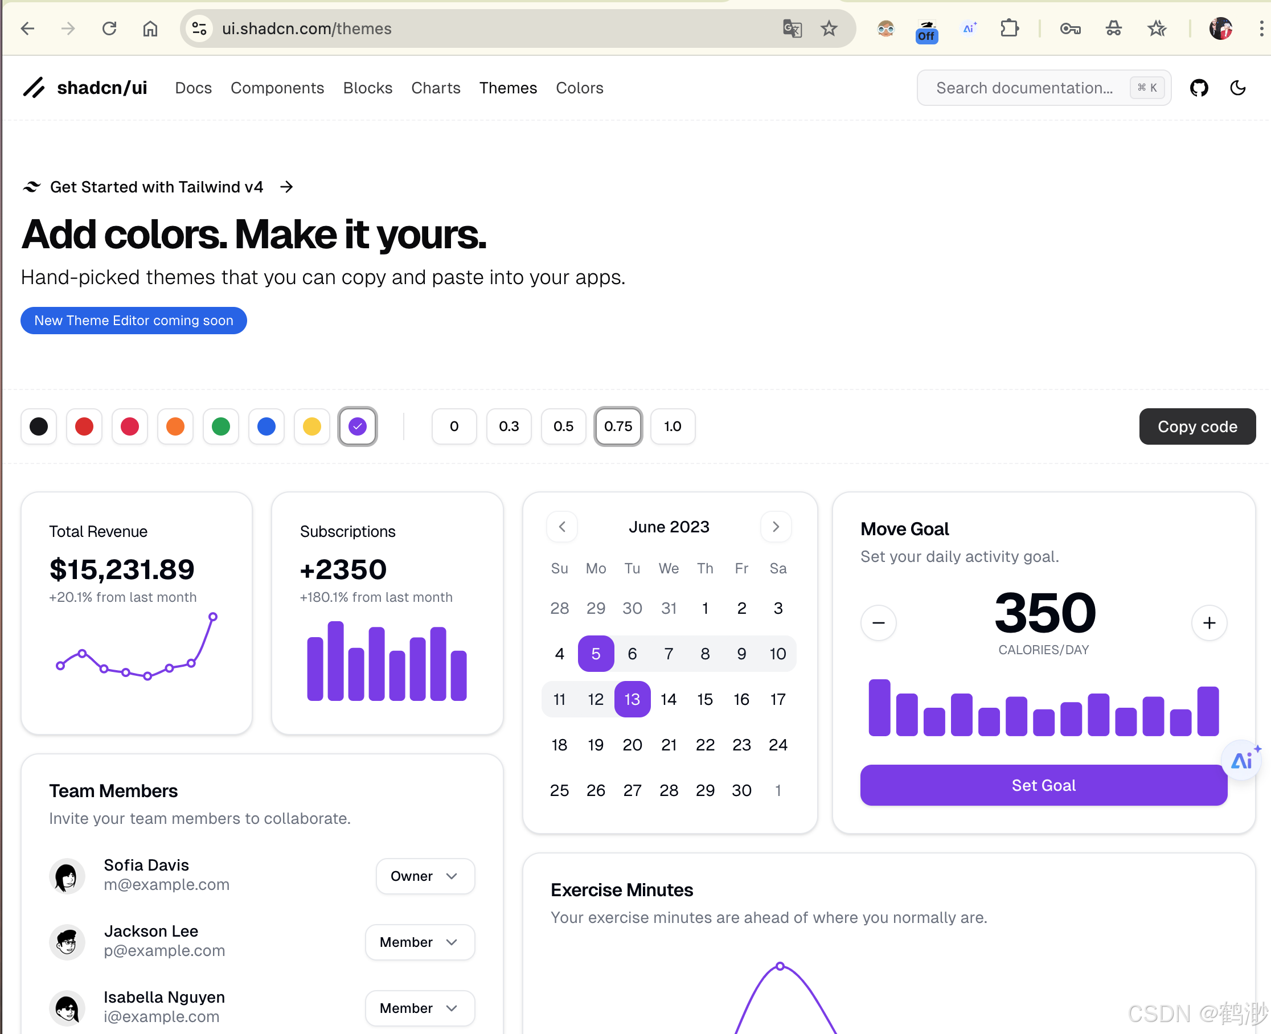
Task: Open browser extensions puzzle icon
Action: 1009,28
